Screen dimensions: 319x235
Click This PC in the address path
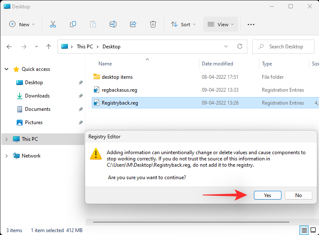tap(85, 47)
